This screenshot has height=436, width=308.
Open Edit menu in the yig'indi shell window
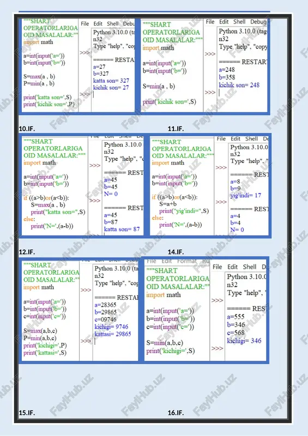[x=235, y=139]
